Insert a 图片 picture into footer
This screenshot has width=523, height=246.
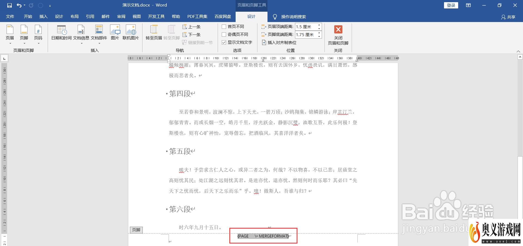(x=115, y=33)
